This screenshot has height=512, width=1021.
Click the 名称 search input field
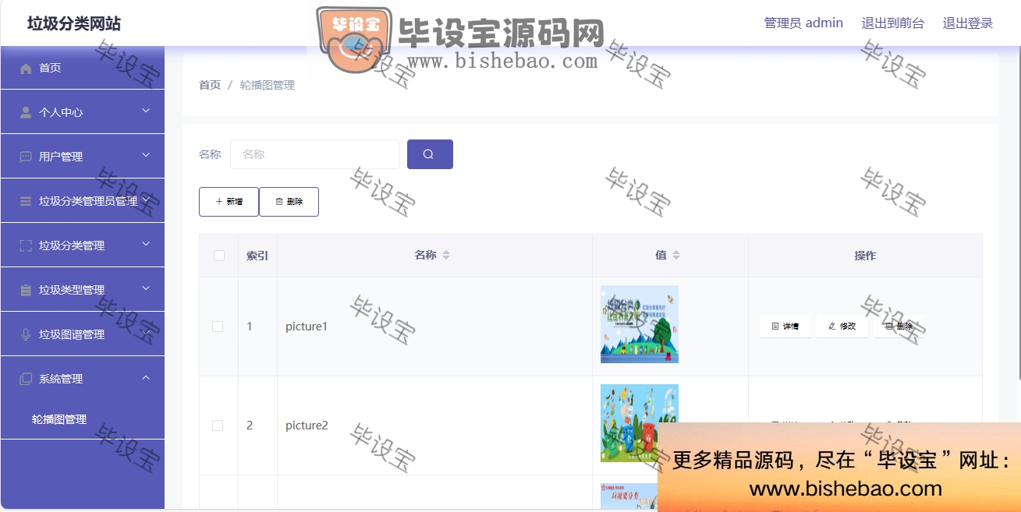coord(314,154)
